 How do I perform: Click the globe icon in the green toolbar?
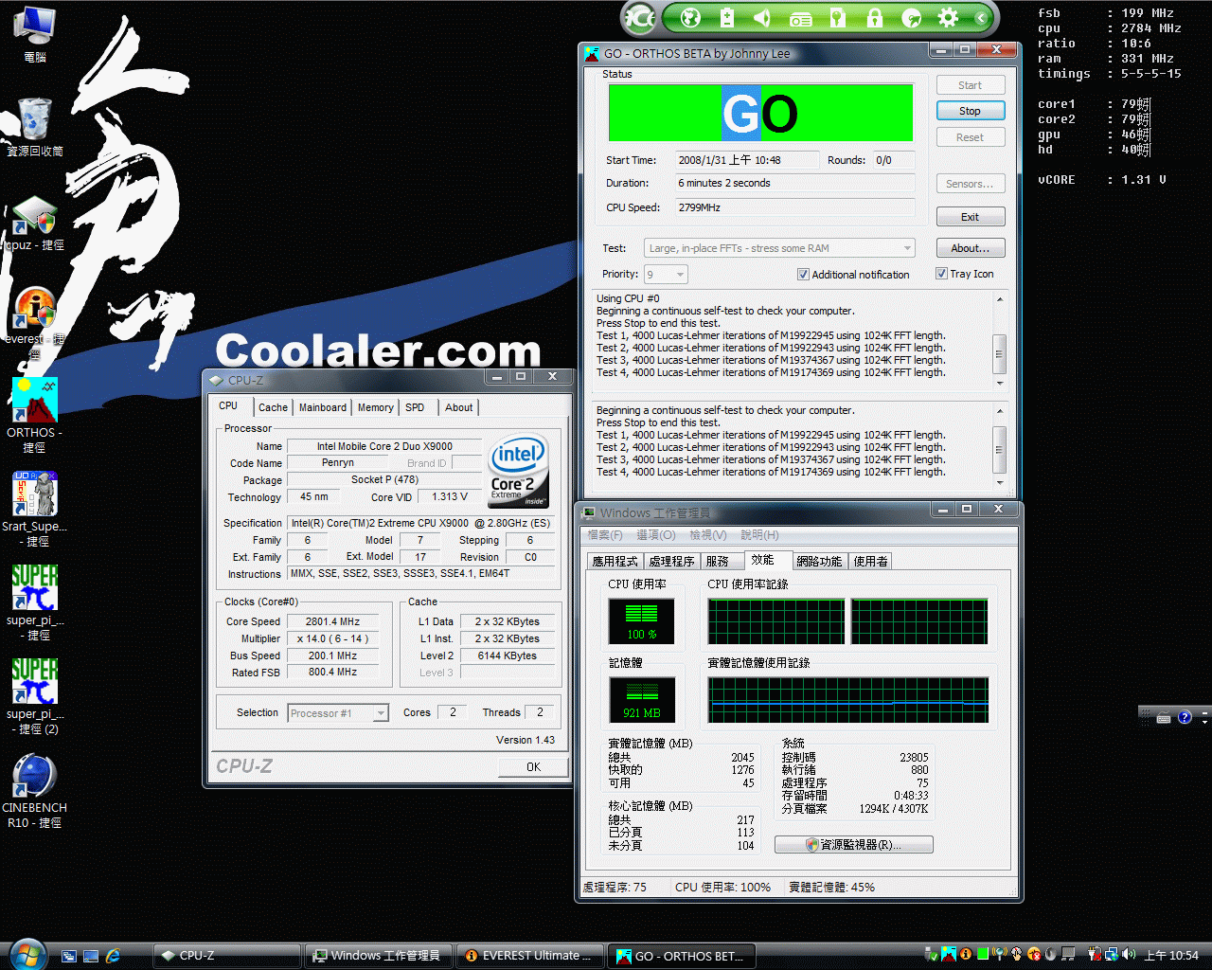coord(690,17)
